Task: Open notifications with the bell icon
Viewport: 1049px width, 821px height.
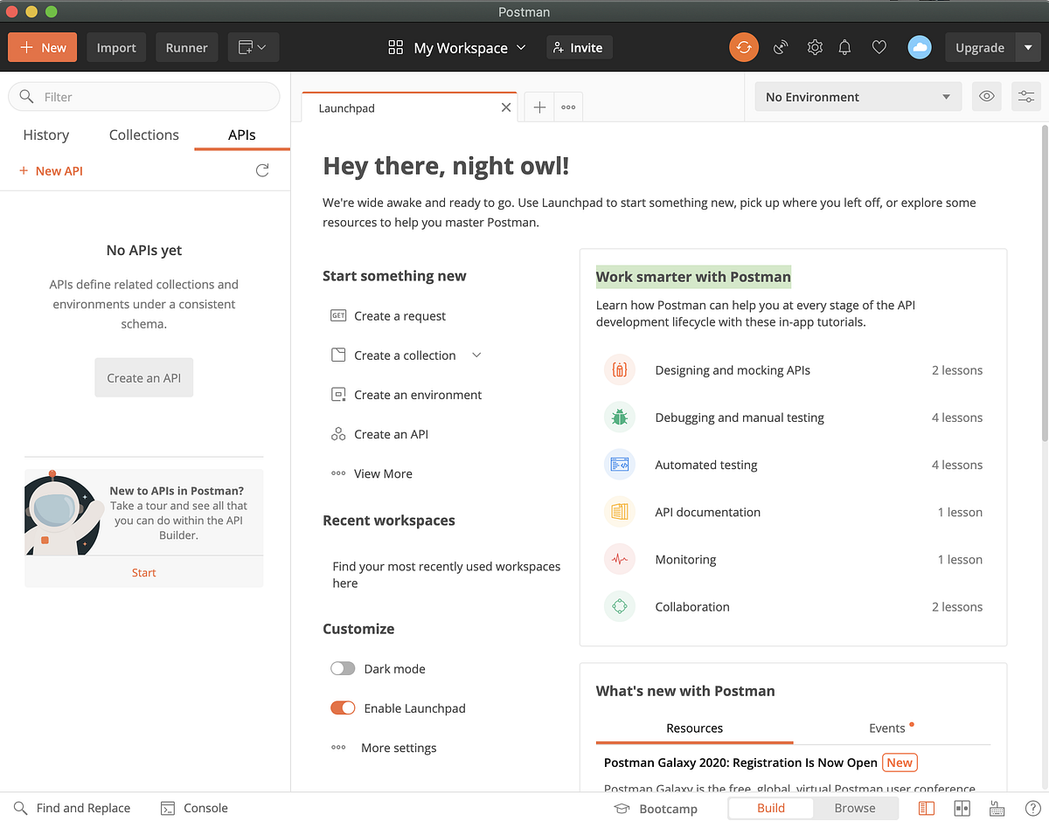Action: 844,47
